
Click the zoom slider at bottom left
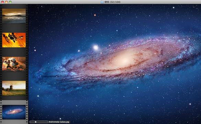[39, 122]
